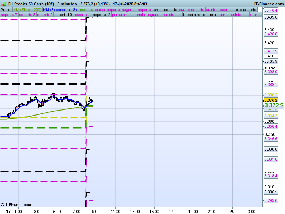Click the IT-Finance.com link at top right

(269, 4)
